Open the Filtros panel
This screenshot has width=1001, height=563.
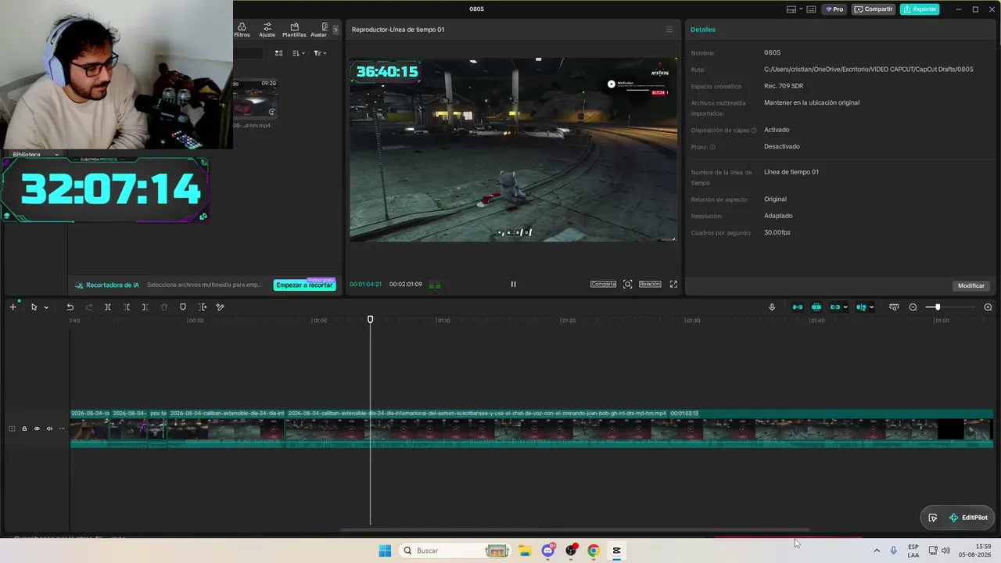click(242, 30)
